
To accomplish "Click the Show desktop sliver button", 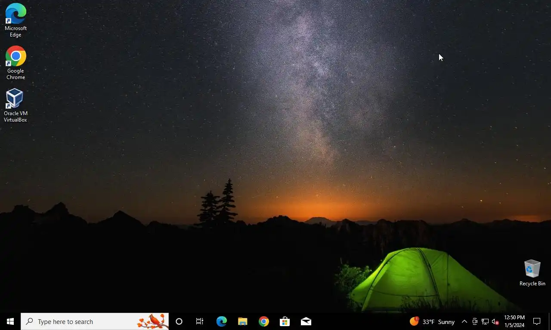I will pyautogui.click(x=550, y=321).
